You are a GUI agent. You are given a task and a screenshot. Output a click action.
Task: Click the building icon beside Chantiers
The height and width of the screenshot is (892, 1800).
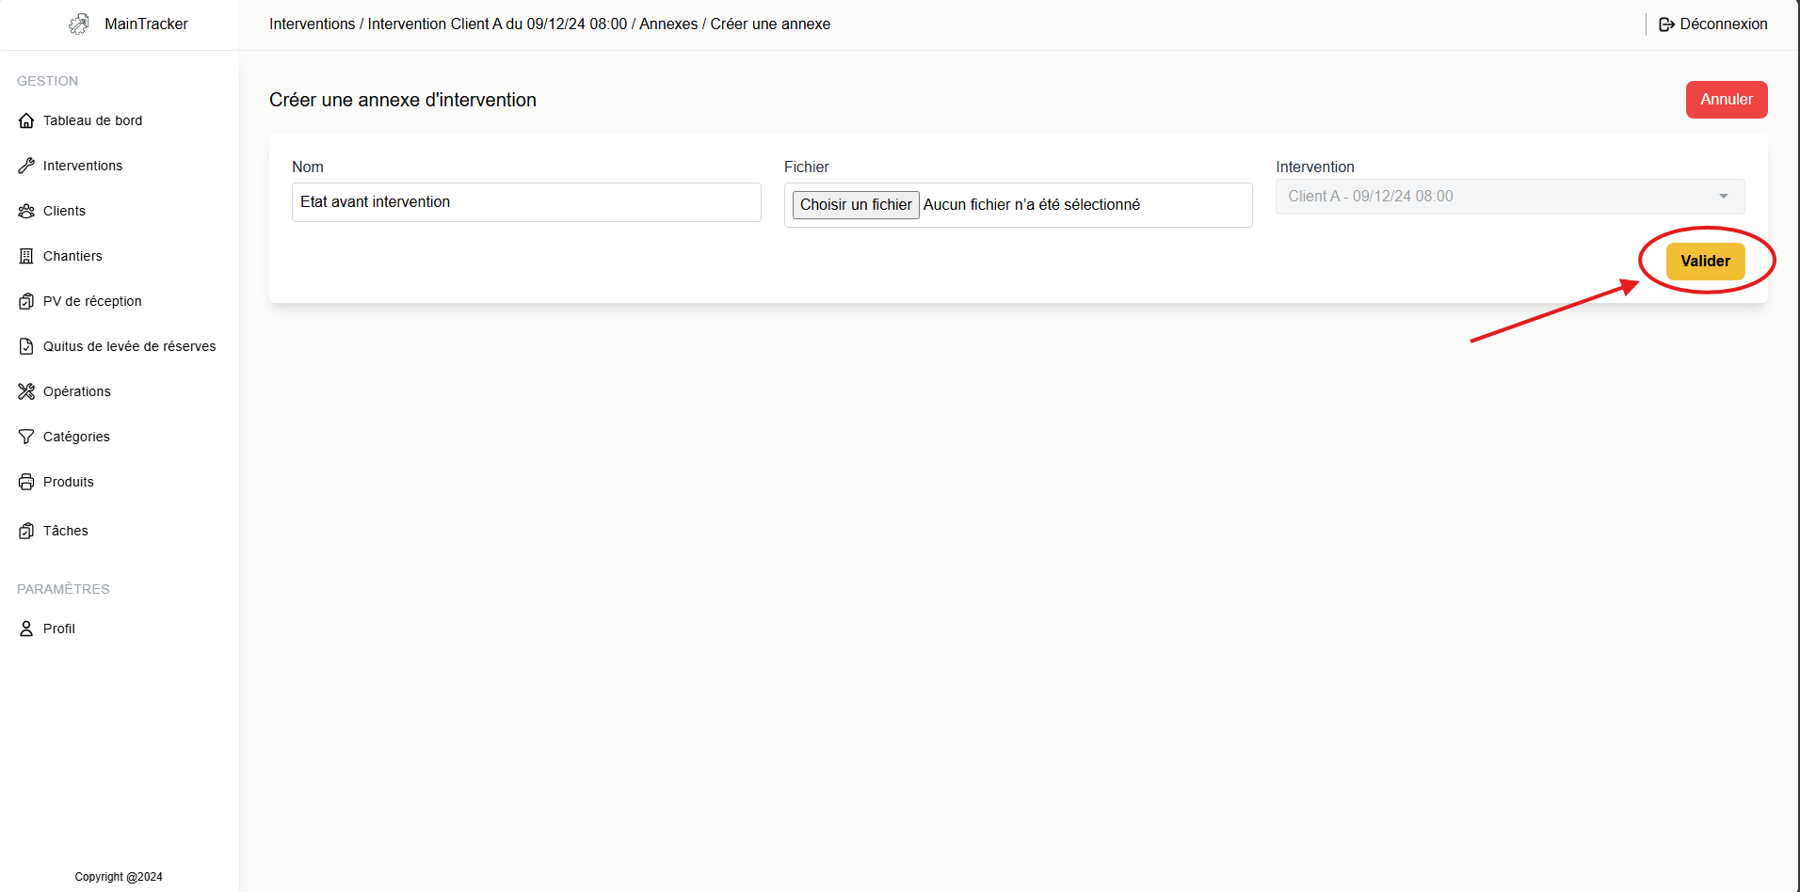[x=26, y=256]
